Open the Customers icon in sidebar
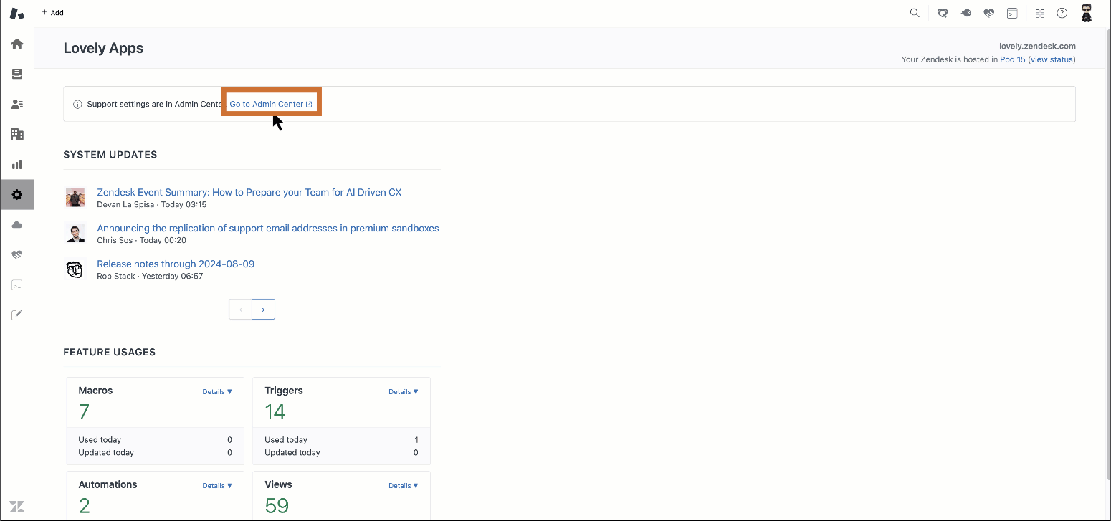1111x521 pixels. tap(17, 104)
